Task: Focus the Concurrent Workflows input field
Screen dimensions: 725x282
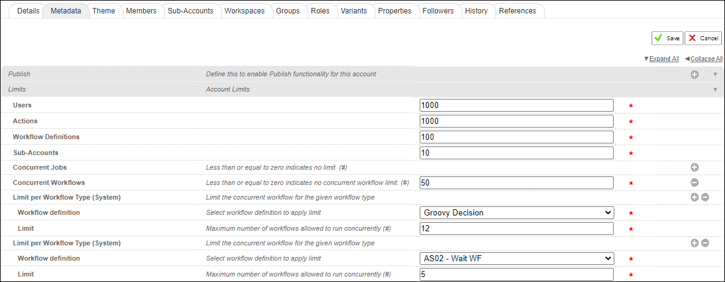Action: (x=516, y=183)
